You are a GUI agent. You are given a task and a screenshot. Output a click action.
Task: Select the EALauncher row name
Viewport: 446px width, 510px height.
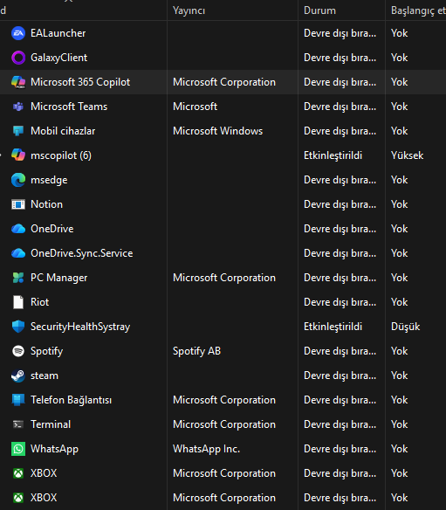click(58, 33)
